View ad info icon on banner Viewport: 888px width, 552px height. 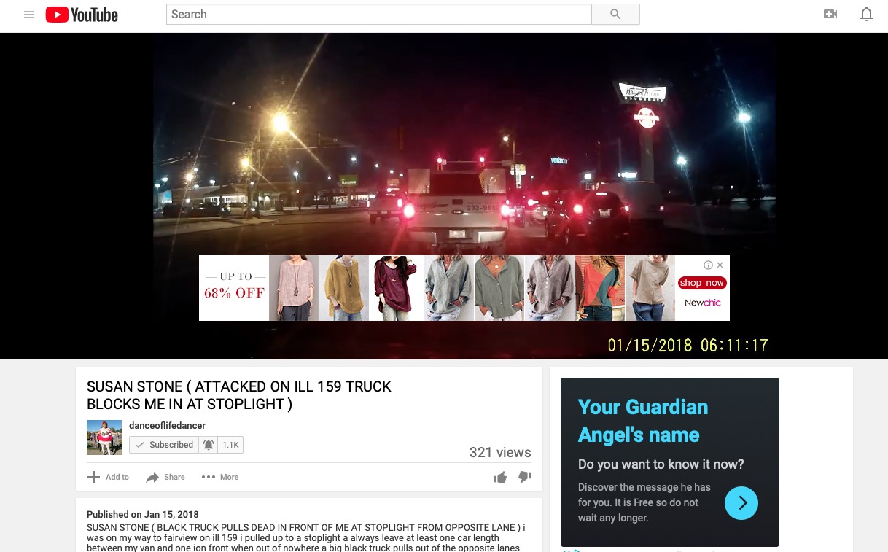pos(708,265)
